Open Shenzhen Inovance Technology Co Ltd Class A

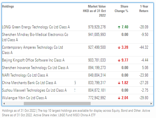click(35, 68)
